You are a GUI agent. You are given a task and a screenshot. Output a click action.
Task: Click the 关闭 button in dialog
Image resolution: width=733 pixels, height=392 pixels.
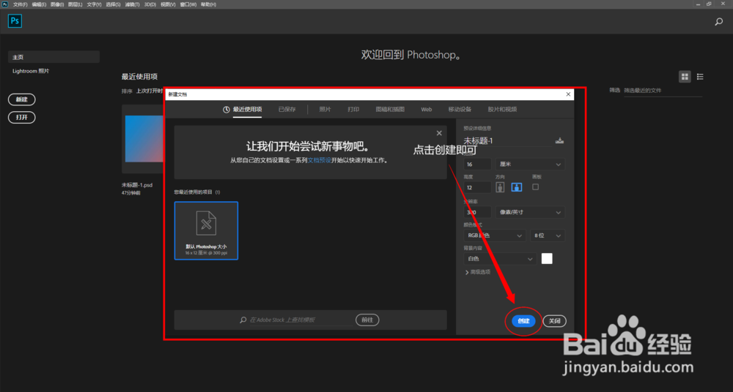(554, 321)
